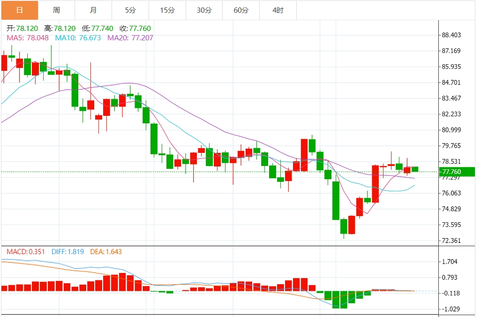The height and width of the screenshot is (317, 481).
Task: Click the 72.361 price axis label
Action: [451, 241]
